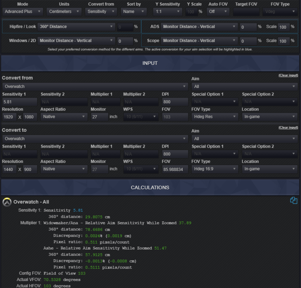Click the Scope percent field
Viewport: 301px width, 288px height.
[248, 41]
